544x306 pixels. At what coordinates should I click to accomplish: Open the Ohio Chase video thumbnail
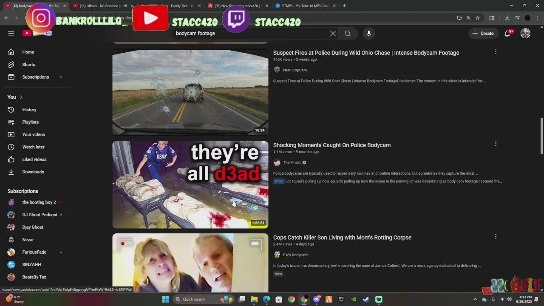(190, 92)
